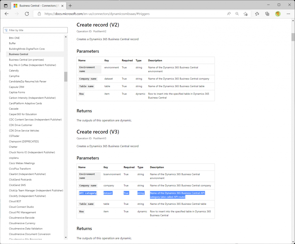Image resolution: width=295 pixels, height=244 pixels.
Task: Open Cloudmersive Document Conversion link
Action: pos(30,234)
